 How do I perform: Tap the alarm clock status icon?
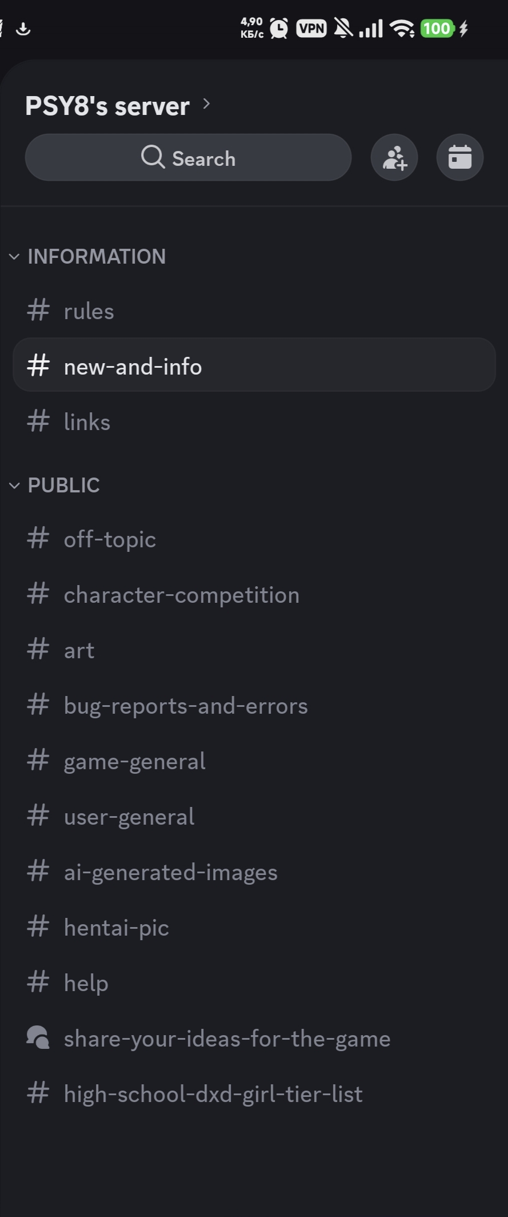click(x=279, y=28)
